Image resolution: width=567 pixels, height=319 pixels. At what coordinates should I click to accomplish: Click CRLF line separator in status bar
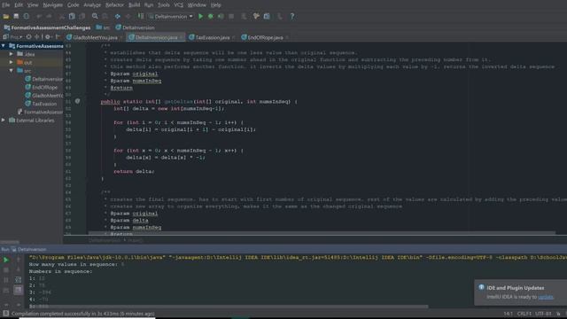[x=524, y=314]
